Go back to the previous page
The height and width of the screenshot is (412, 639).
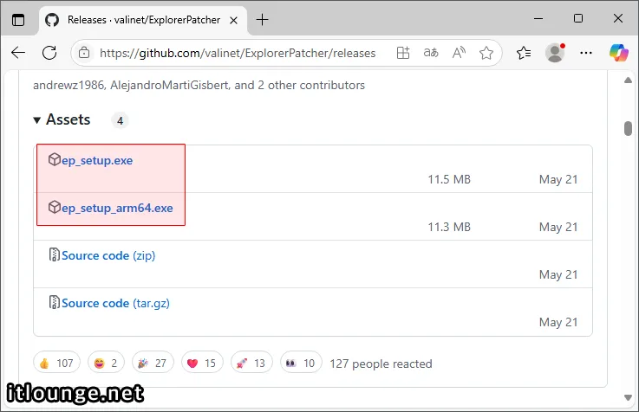18,53
